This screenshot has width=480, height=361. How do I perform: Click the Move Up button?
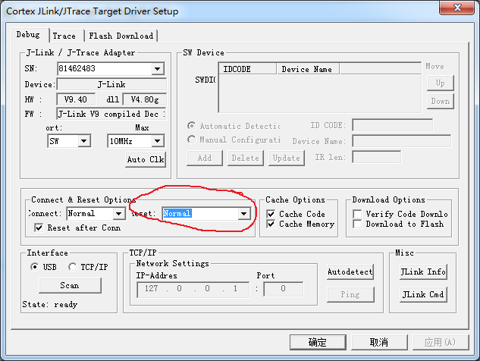tap(441, 83)
